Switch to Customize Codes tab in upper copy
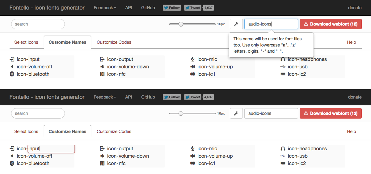This screenshot has height=174, width=371. [114, 42]
